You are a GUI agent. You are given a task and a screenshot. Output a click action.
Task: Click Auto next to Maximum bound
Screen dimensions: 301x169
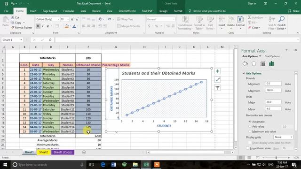(288, 91)
